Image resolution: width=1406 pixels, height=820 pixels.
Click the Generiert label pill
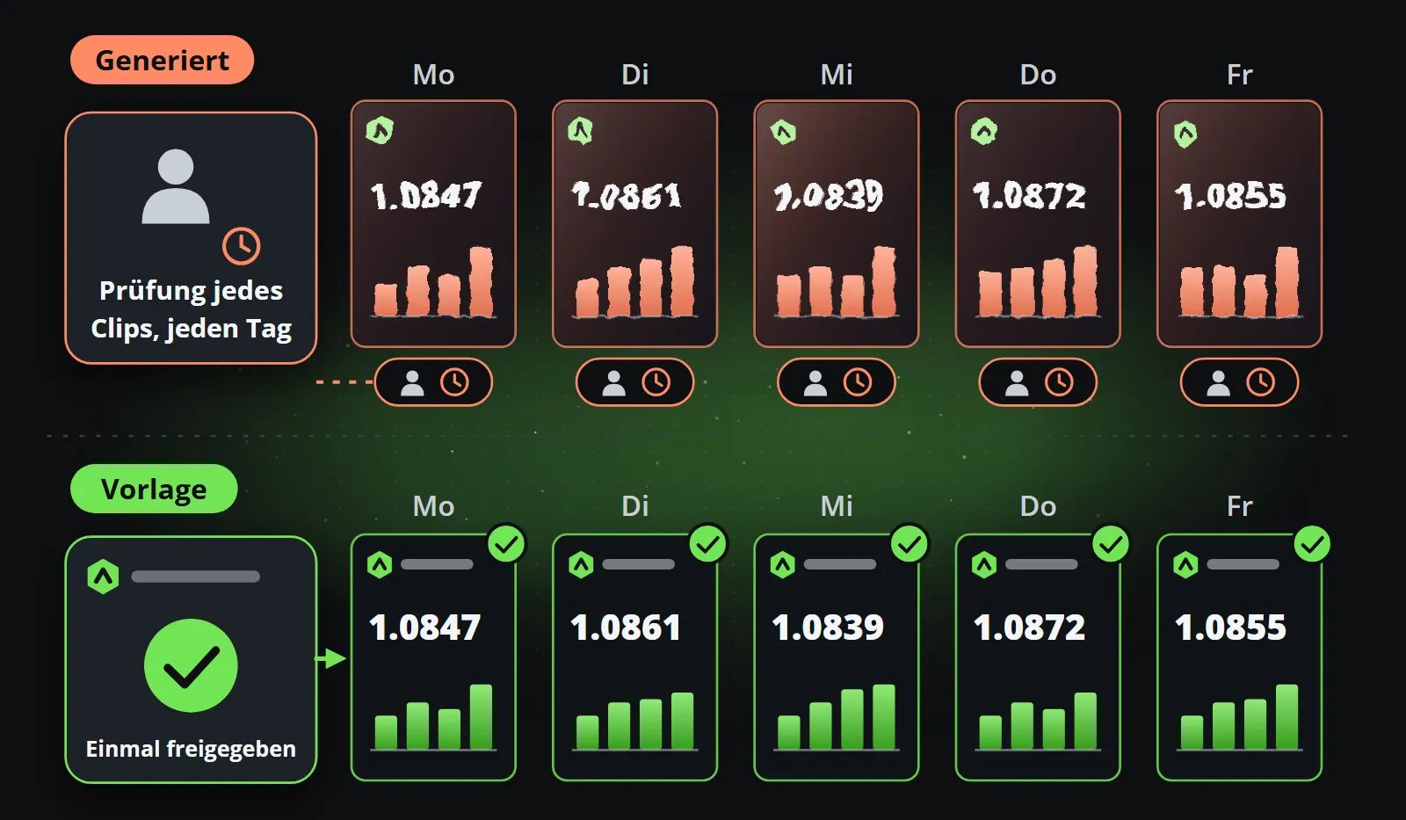click(162, 60)
